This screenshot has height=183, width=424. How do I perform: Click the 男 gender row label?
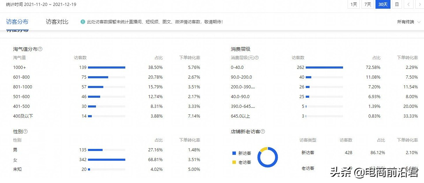tap(15, 150)
